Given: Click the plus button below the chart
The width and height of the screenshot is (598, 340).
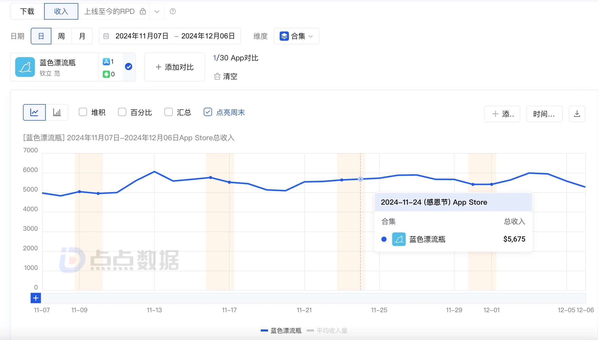Looking at the screenshot, I should 35,298.
